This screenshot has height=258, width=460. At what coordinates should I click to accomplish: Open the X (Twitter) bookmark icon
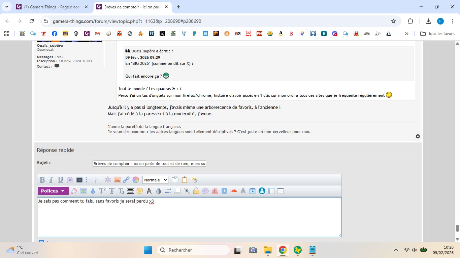[x=162, y=34]
